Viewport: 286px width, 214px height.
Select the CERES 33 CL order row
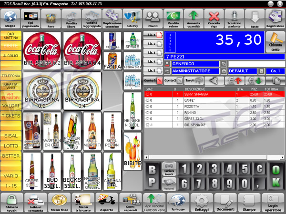[214, 118]
